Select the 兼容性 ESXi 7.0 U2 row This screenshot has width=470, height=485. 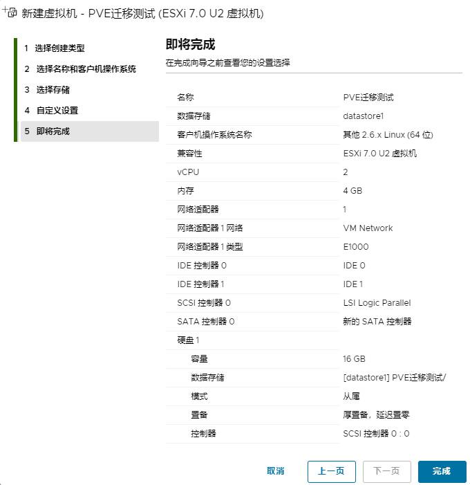pos(314,154)
